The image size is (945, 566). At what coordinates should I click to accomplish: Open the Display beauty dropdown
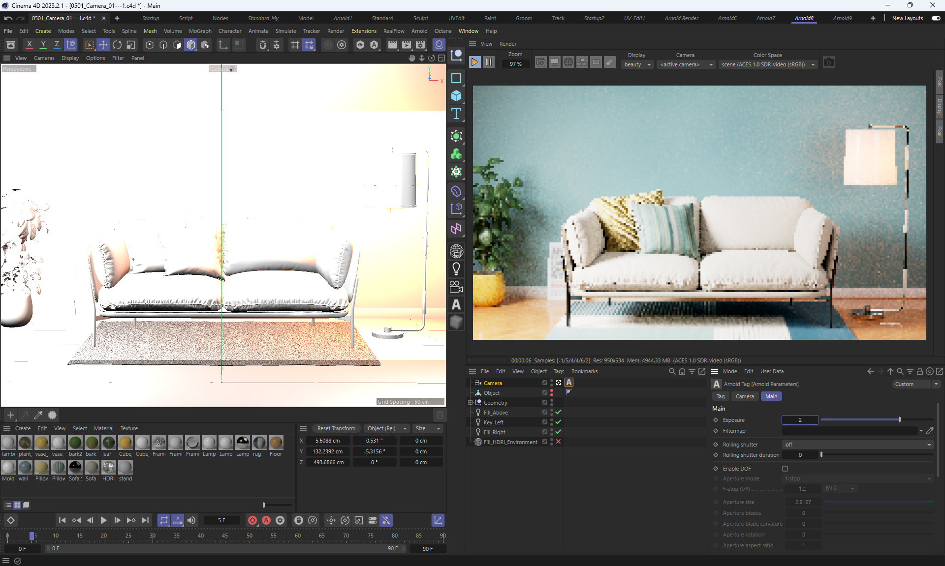(x=637, y=64)
